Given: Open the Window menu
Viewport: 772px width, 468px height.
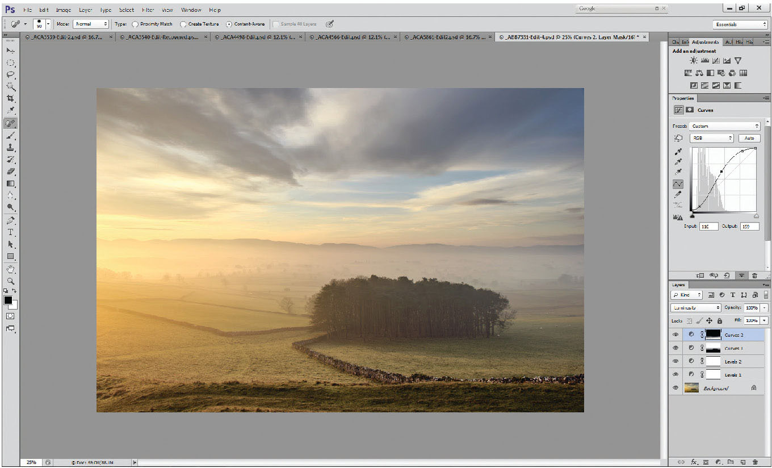Looking at the screenshot, I should coord(191,10).
